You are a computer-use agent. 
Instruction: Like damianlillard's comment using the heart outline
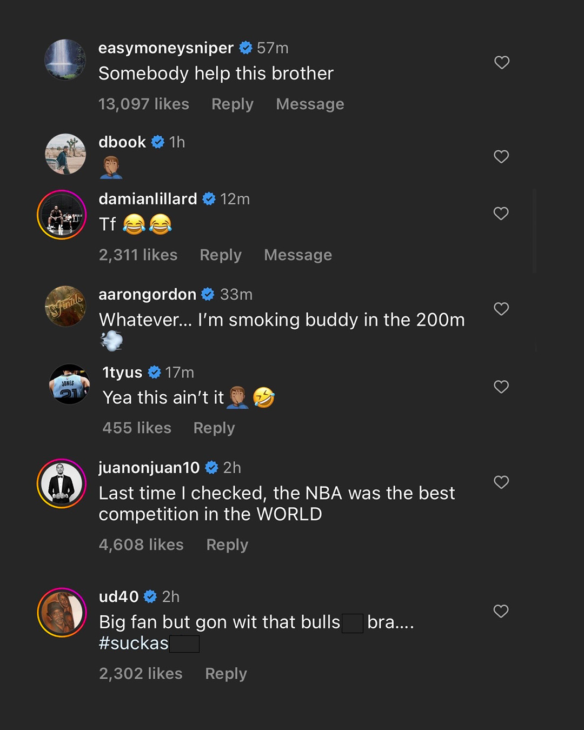[x=501, y=213]
